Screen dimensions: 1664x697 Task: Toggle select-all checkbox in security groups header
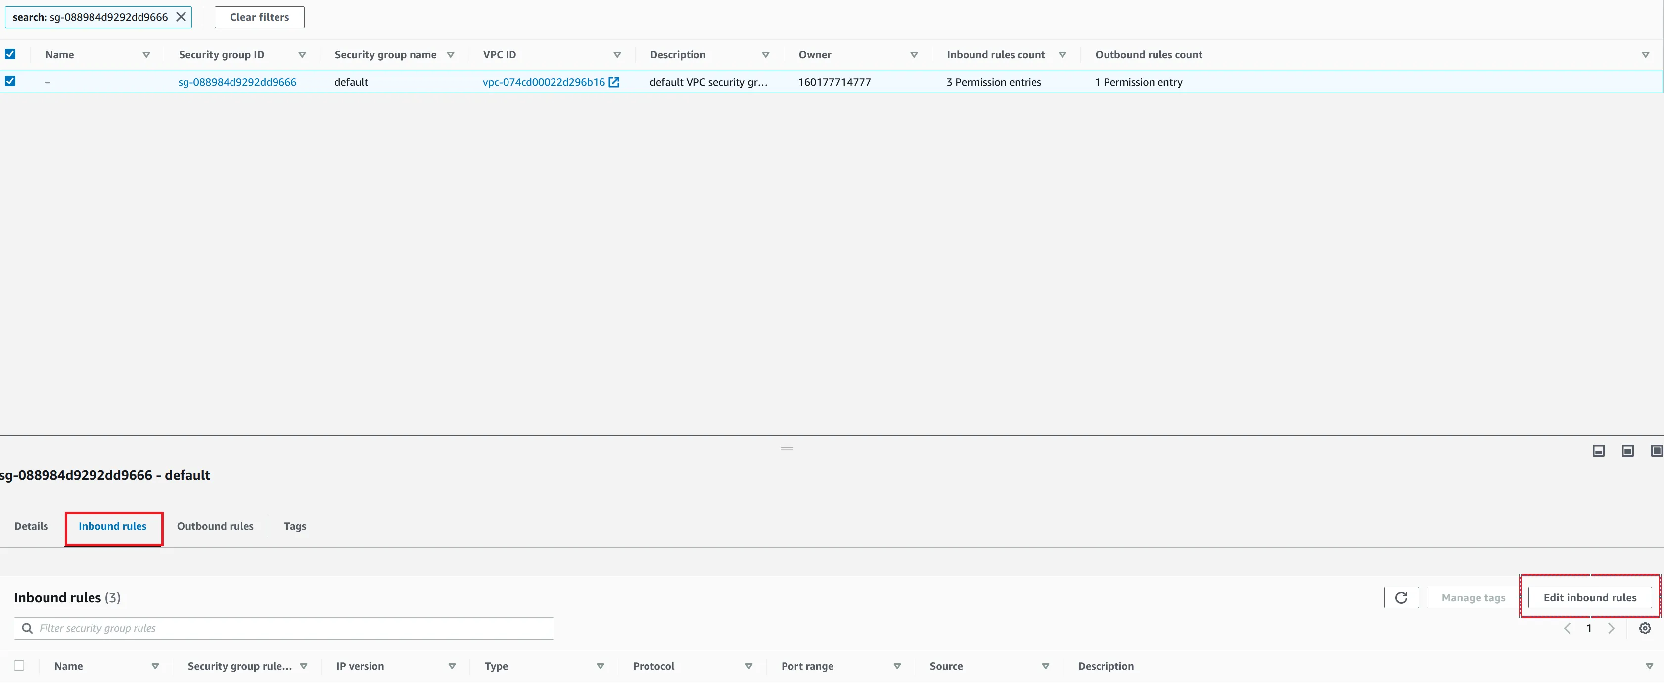tap(10, 55)
